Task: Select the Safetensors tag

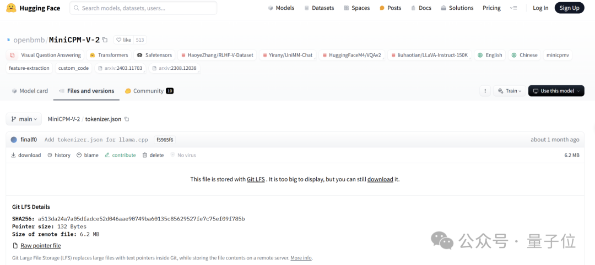Action: 155,55
